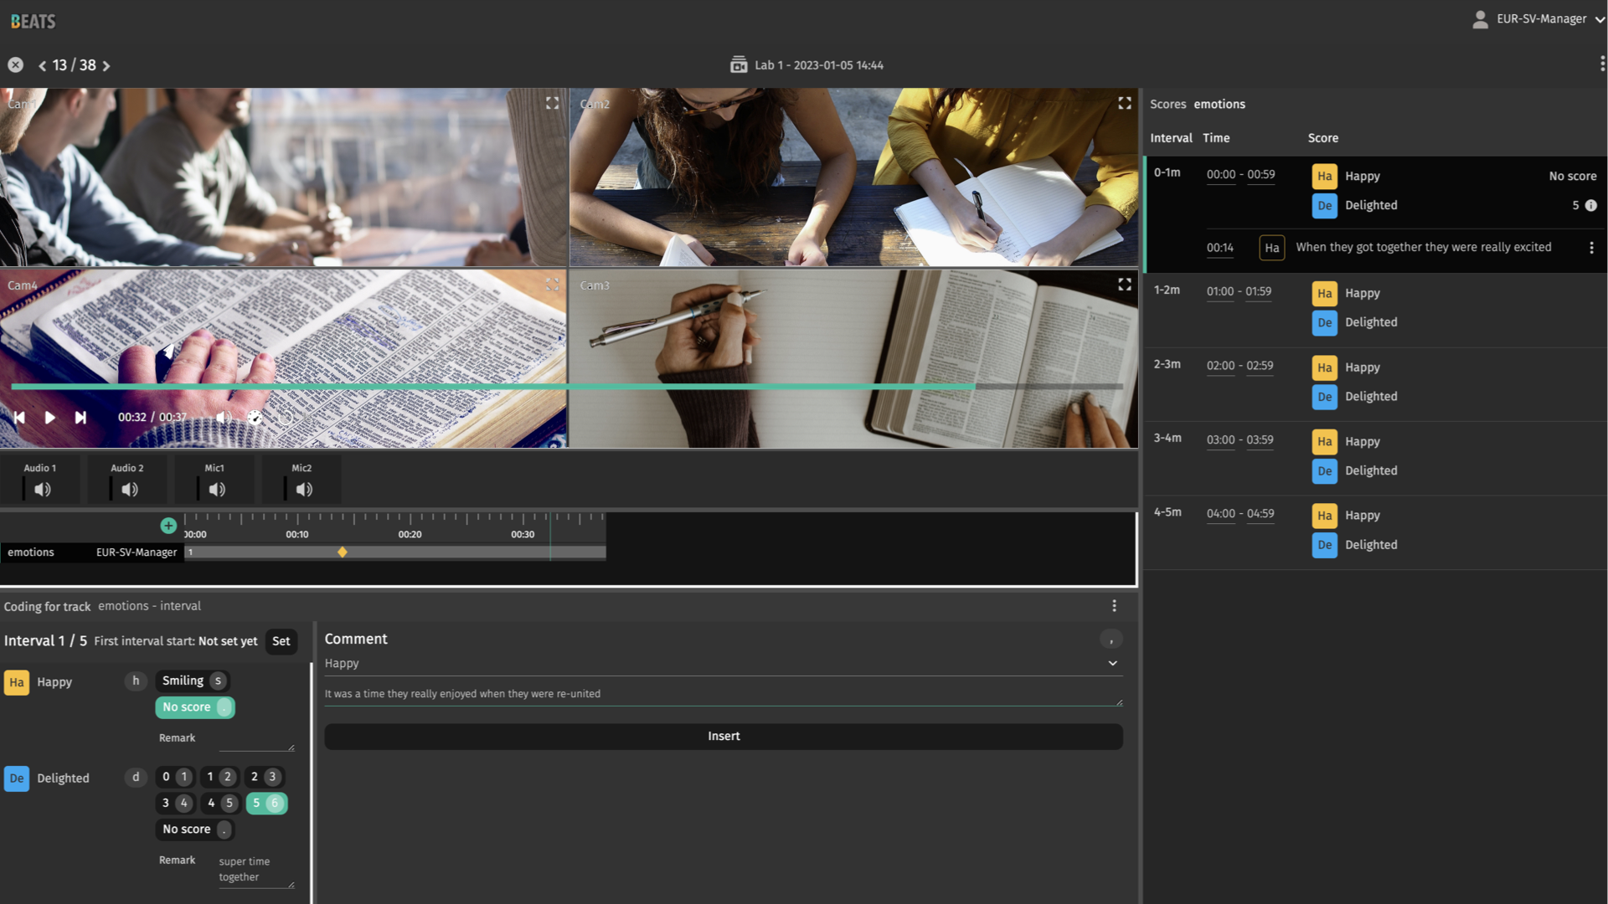
Task: Open the coding track kebab menu
Action: 1114,605
